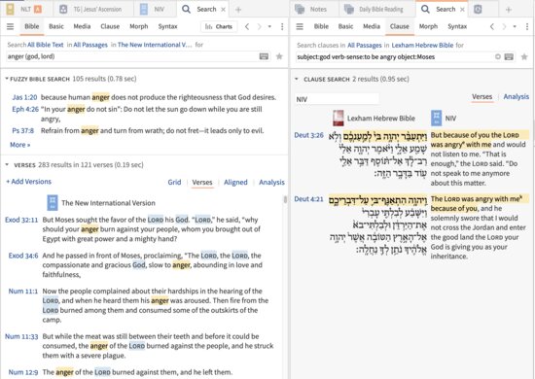
Task: Change The New International Version resource selection
Action: pos(155,45)
